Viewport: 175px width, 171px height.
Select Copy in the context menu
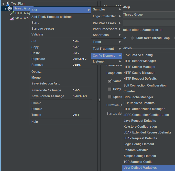(x=61, y=47)
